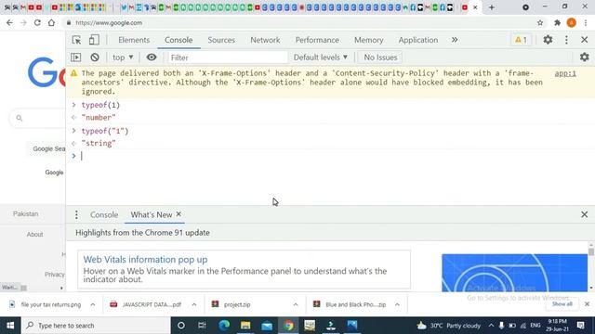This screenshot has height=334, width=595.
Task: Click the What's New blue thumbnail image
Action: click(x=514, y=273)
